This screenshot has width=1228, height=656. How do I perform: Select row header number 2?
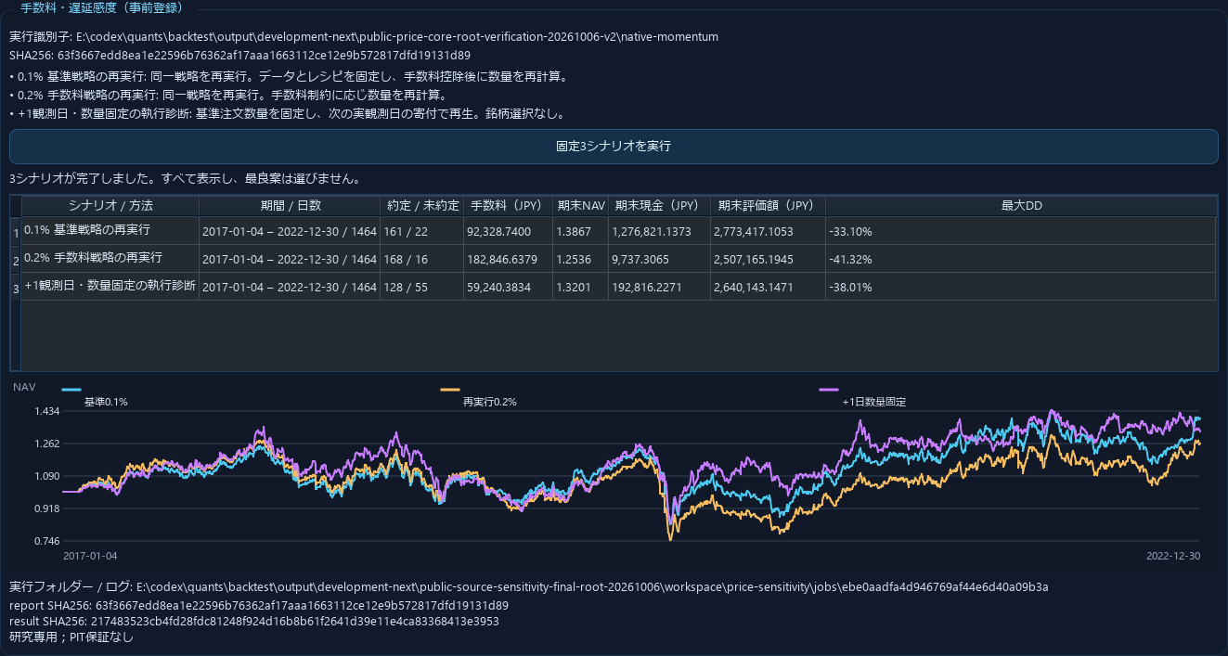point(16,260)
